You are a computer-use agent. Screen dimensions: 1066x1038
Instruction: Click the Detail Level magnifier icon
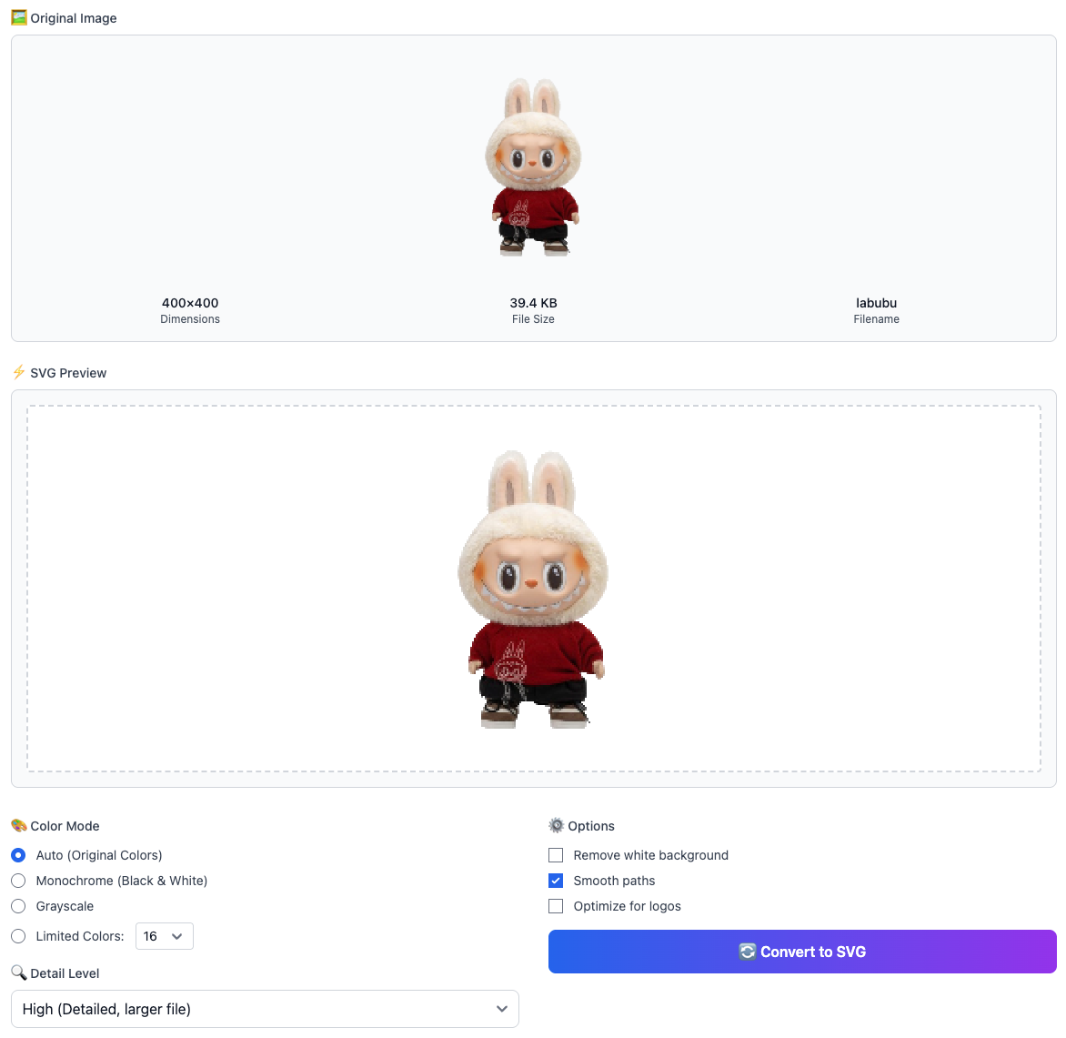click(18, 972)
